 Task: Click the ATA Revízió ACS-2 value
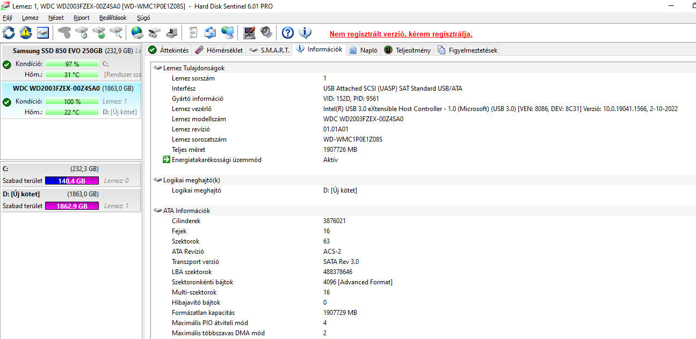332,252
